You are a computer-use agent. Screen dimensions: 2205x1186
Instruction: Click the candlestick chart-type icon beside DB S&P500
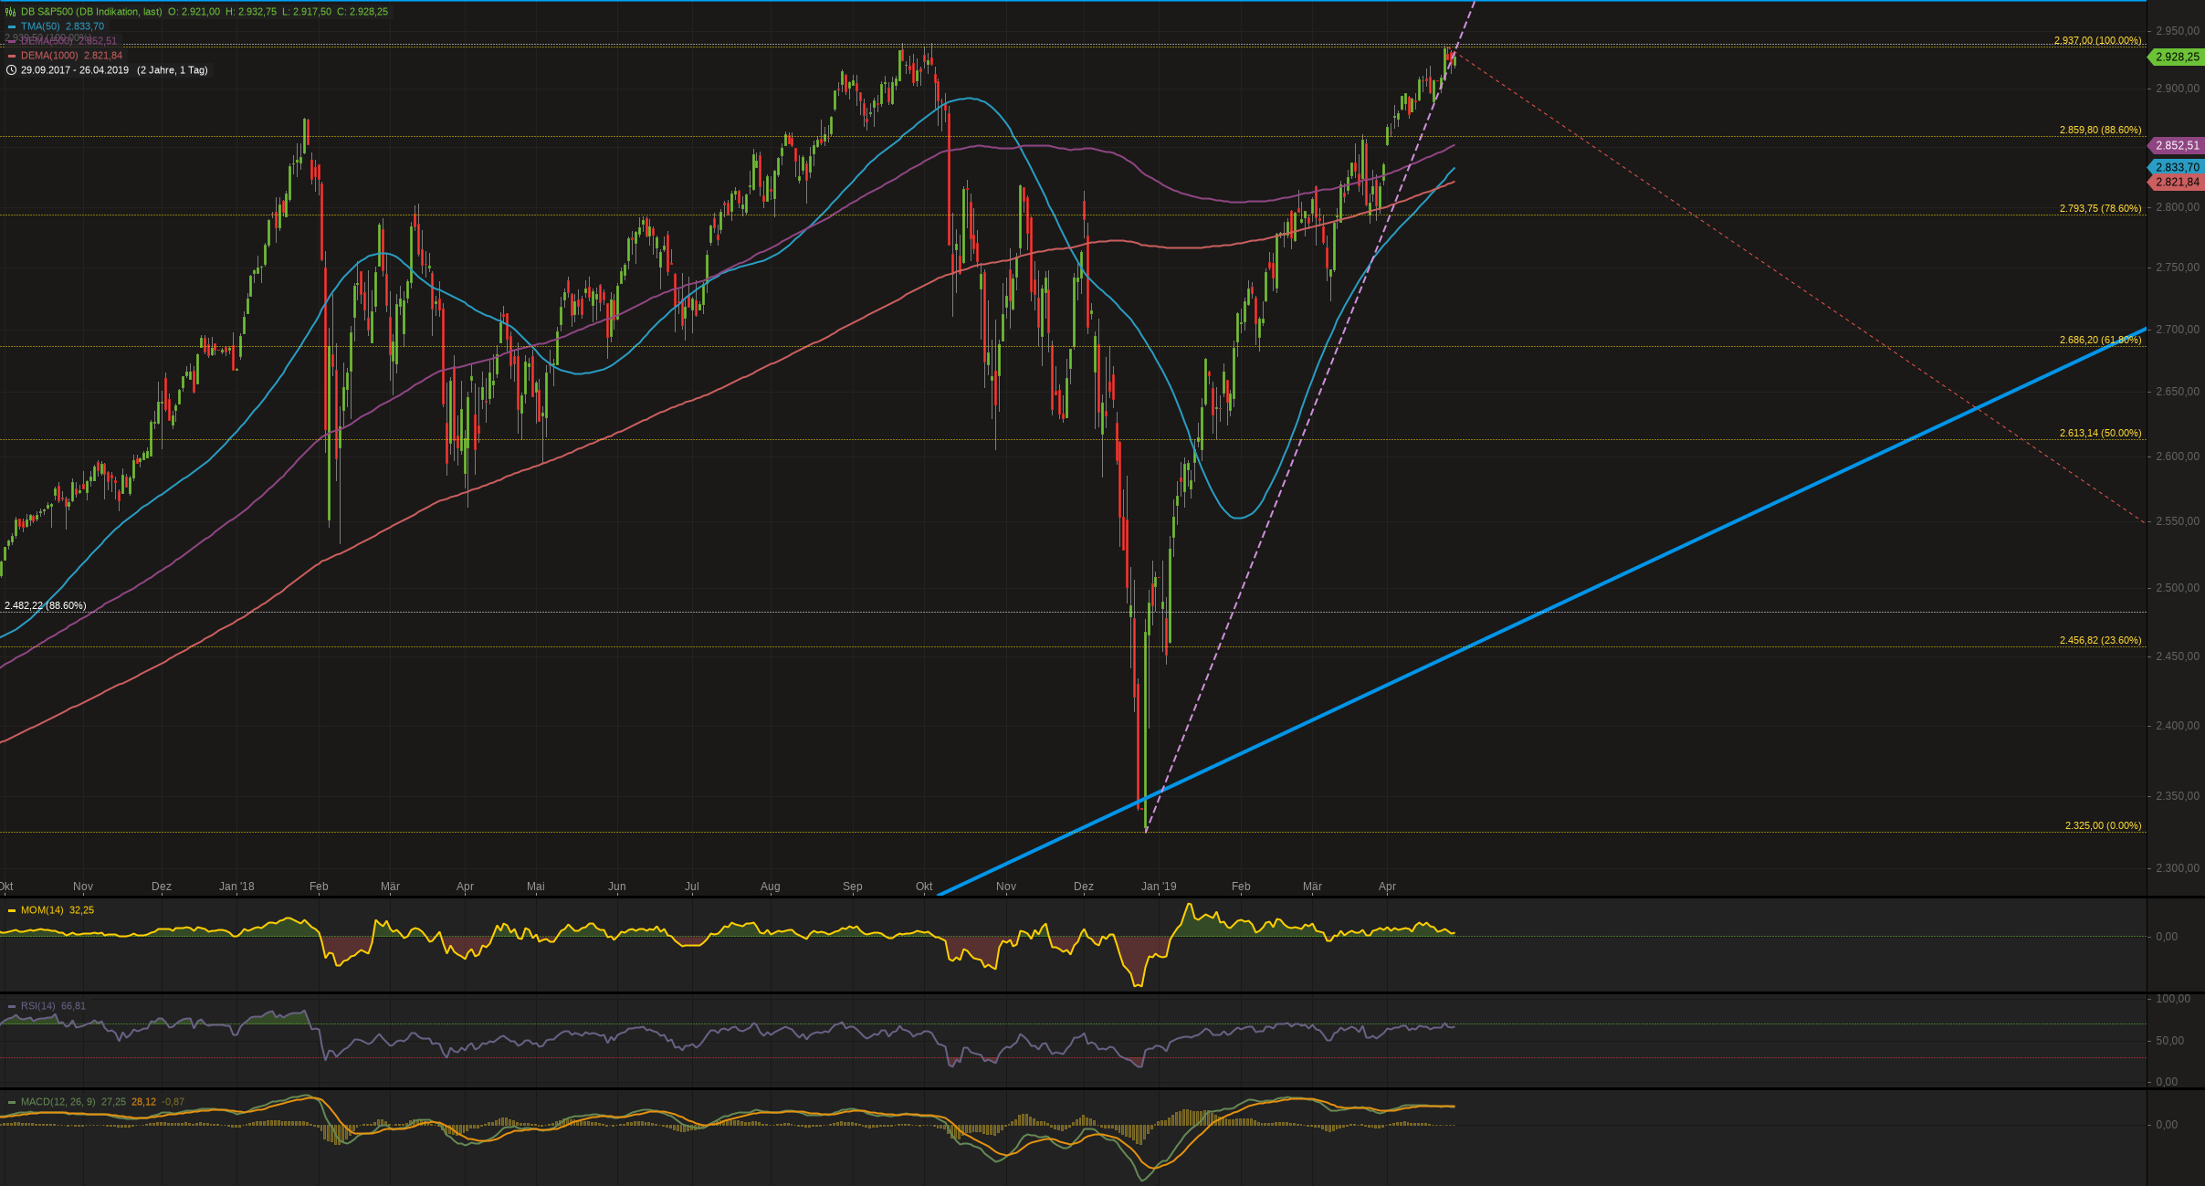(10, 12)
